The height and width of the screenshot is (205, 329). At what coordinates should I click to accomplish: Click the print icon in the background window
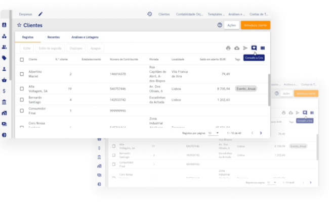coord(283,113)
